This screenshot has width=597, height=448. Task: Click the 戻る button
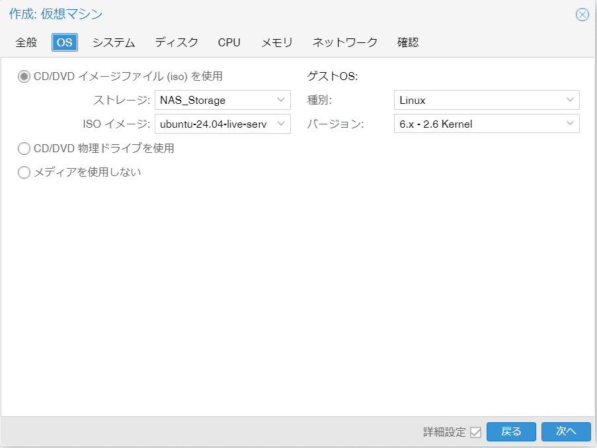(511, 431)
